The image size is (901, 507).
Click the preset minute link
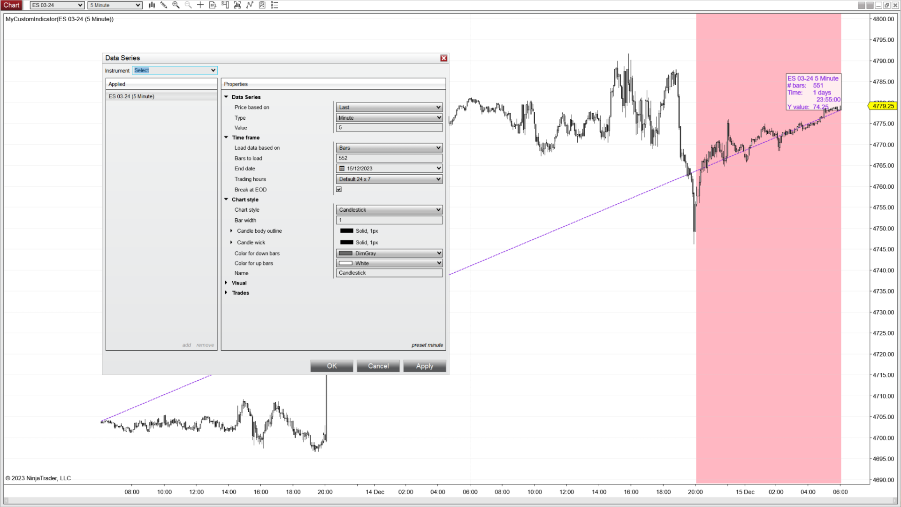tap(427, 345)
